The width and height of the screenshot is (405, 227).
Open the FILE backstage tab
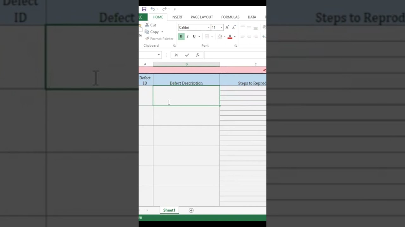coord(143,17)
